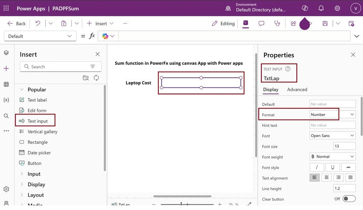This screenshot has height=210, width=363.
Task: Expand the paste options dropdown
Action: [x=76, y=23]
